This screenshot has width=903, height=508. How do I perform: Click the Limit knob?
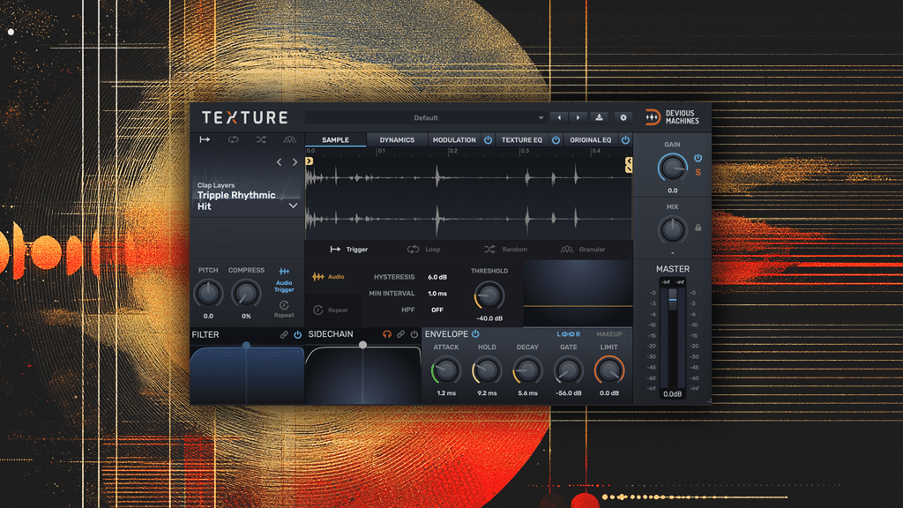[x=609, y=371]
